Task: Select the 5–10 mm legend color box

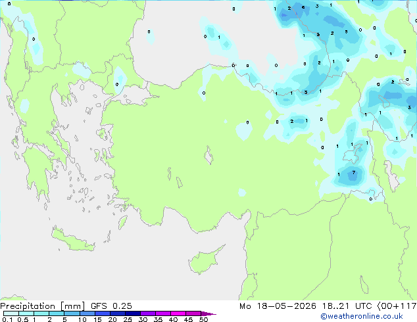Action: 72,313
